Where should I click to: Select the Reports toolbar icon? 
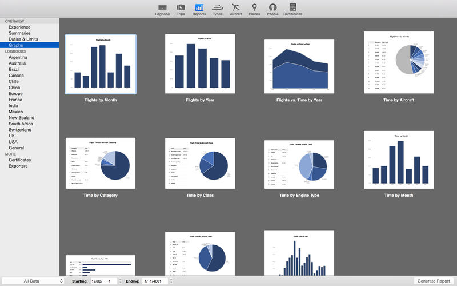click(x=199, y=7)
